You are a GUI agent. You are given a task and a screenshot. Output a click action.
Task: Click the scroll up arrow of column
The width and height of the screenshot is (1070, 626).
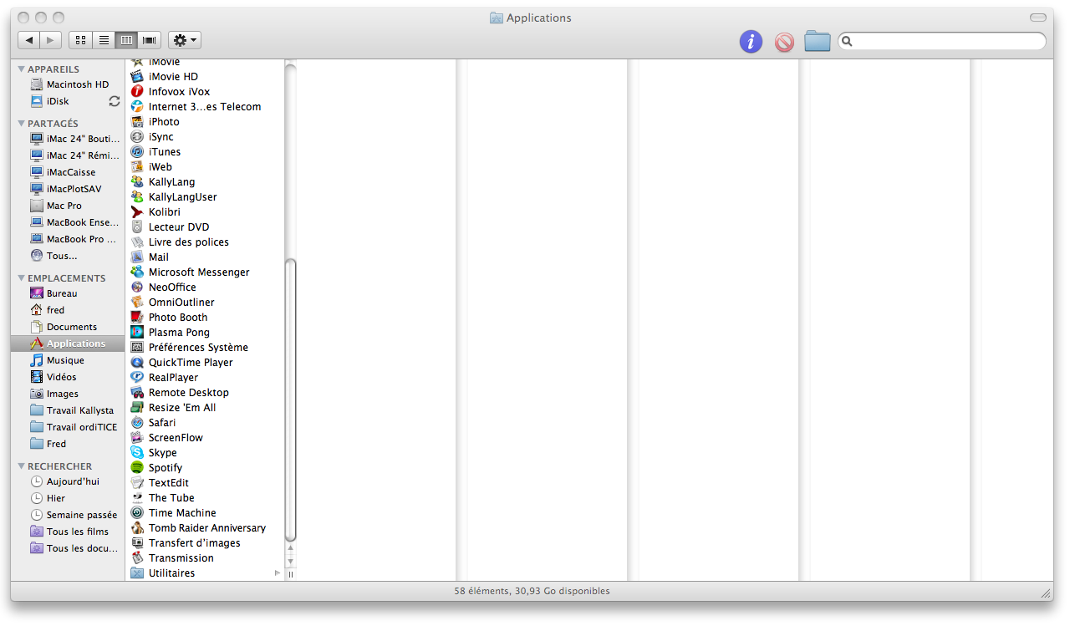pos(291,549)
